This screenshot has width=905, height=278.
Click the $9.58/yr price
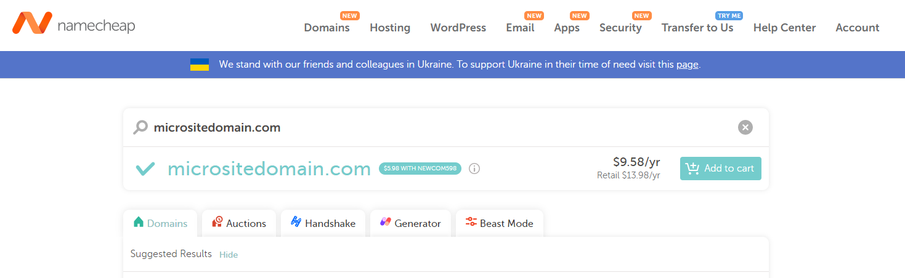(x=636, y=162)
